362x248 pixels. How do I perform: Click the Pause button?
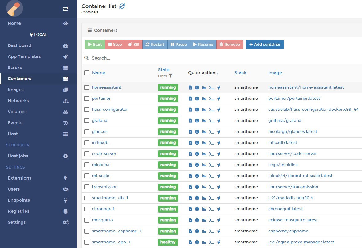(179, 45)
